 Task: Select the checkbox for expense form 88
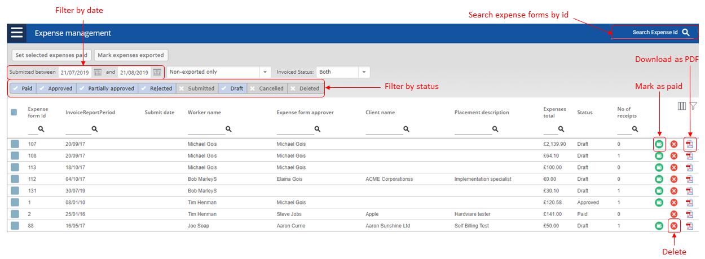click(15, 226)
